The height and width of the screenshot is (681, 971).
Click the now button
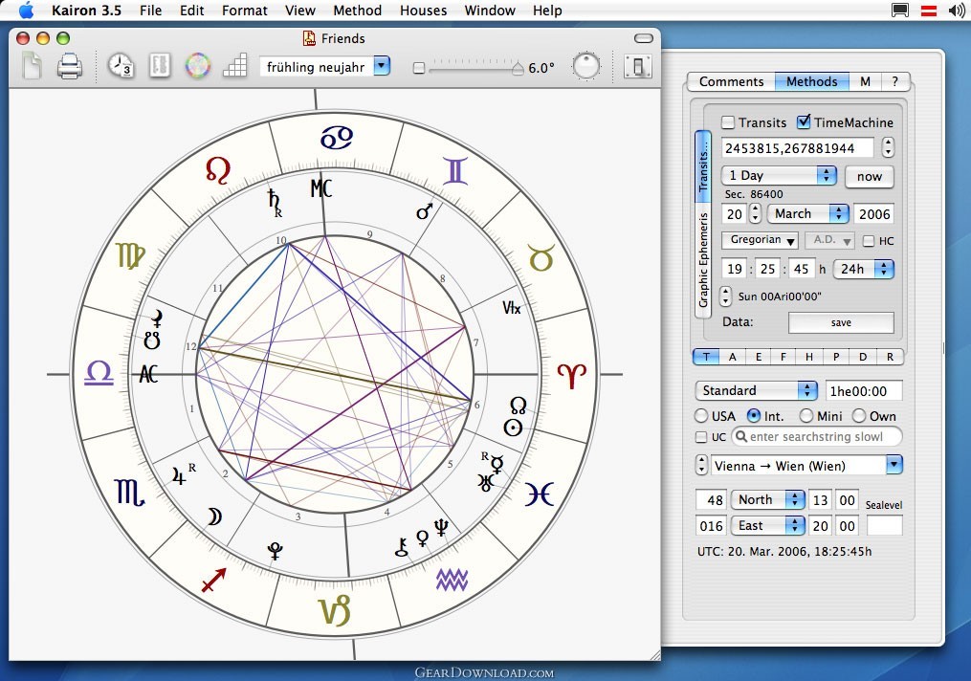(870, 176)
